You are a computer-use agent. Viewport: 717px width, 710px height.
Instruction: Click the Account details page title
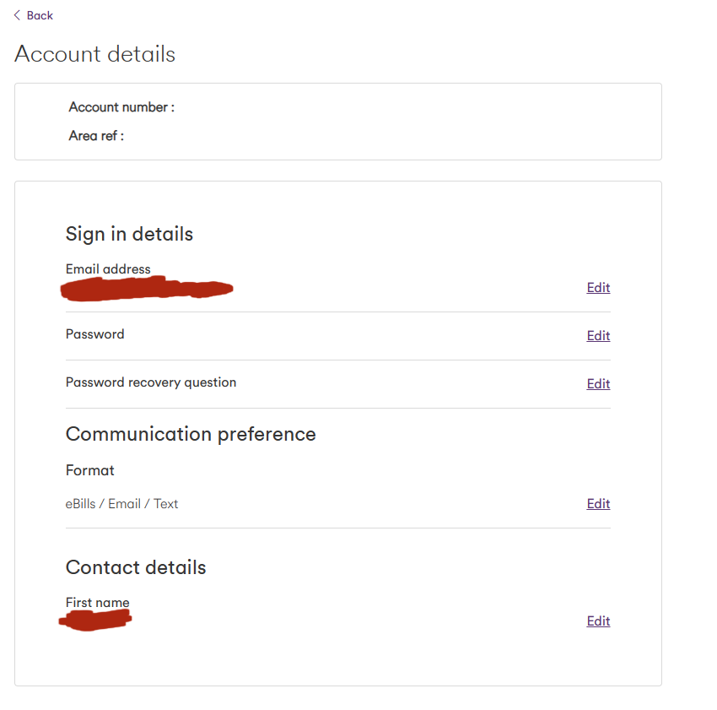[x=94, y=54]
